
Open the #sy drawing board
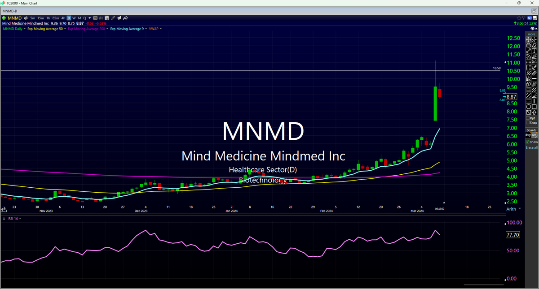(528, 135)
